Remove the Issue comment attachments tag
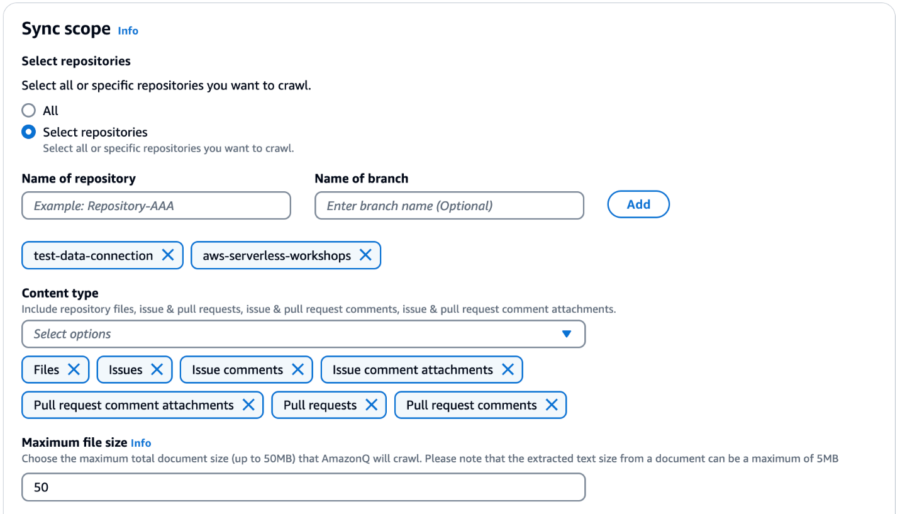The height and width of the screenshot is (514, 900). [508, 369]
